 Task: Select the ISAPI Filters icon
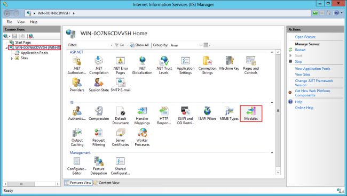pyautogui.click(x=207, y=113)
